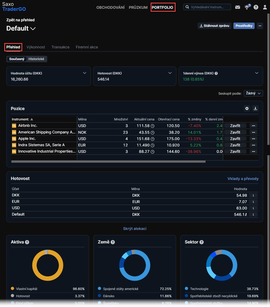The width and height of the screenshot is (270, 307).
Task: Switch to Současný view
Action: pos(17,59)
